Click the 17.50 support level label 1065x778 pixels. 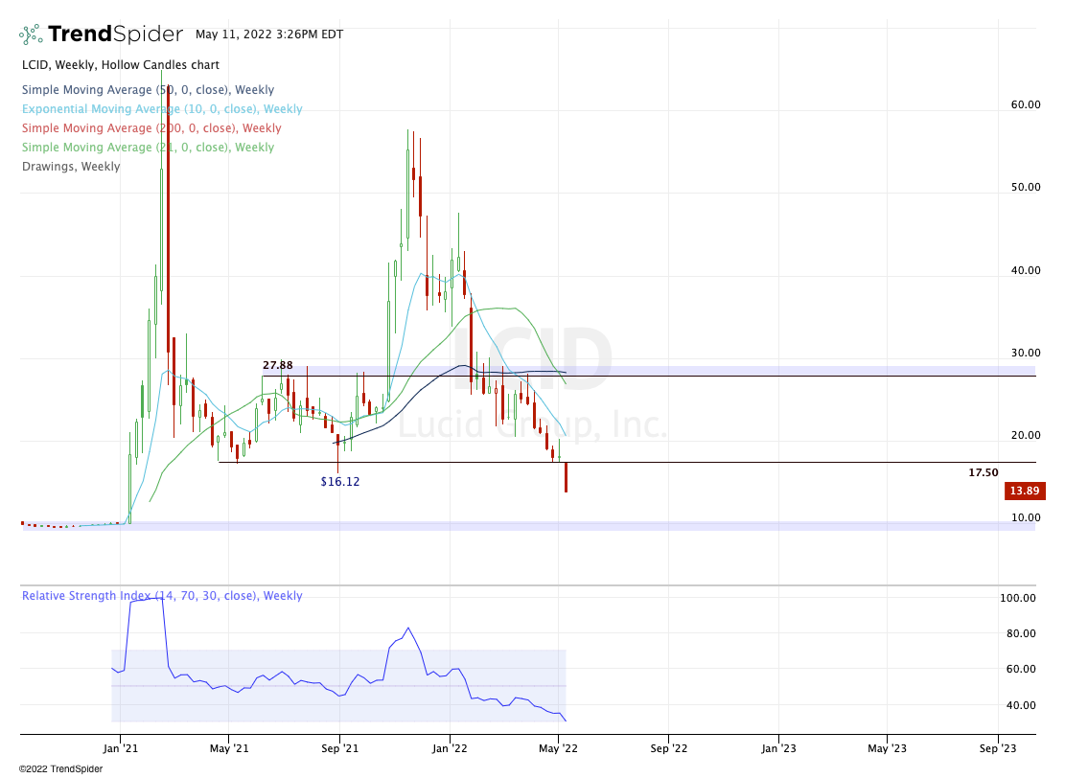[984, 472]
